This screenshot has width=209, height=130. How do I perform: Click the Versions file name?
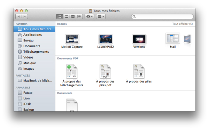click(x=139, y=47)
